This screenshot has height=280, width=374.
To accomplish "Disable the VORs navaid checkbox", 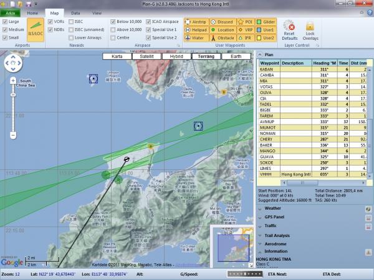I will pyautogui.click(x=51, y=21).
